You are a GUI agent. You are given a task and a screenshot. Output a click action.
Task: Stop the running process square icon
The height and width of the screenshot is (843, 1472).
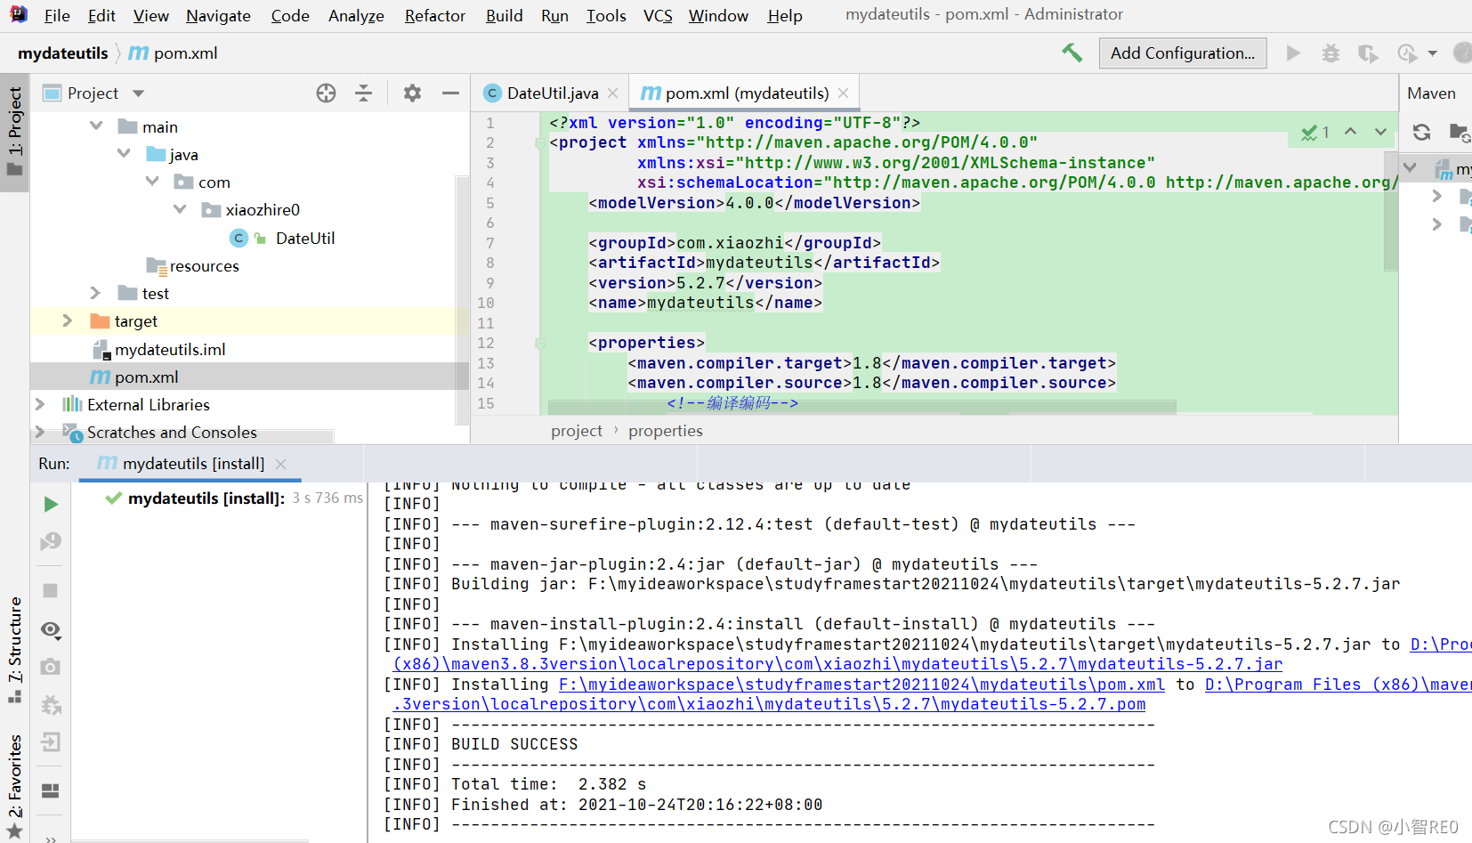coord(51,591)
